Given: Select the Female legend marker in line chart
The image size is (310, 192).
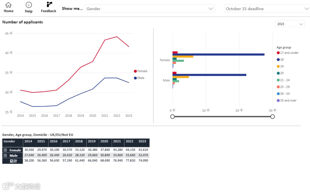Looking at the screenshot, I should 135,71.
